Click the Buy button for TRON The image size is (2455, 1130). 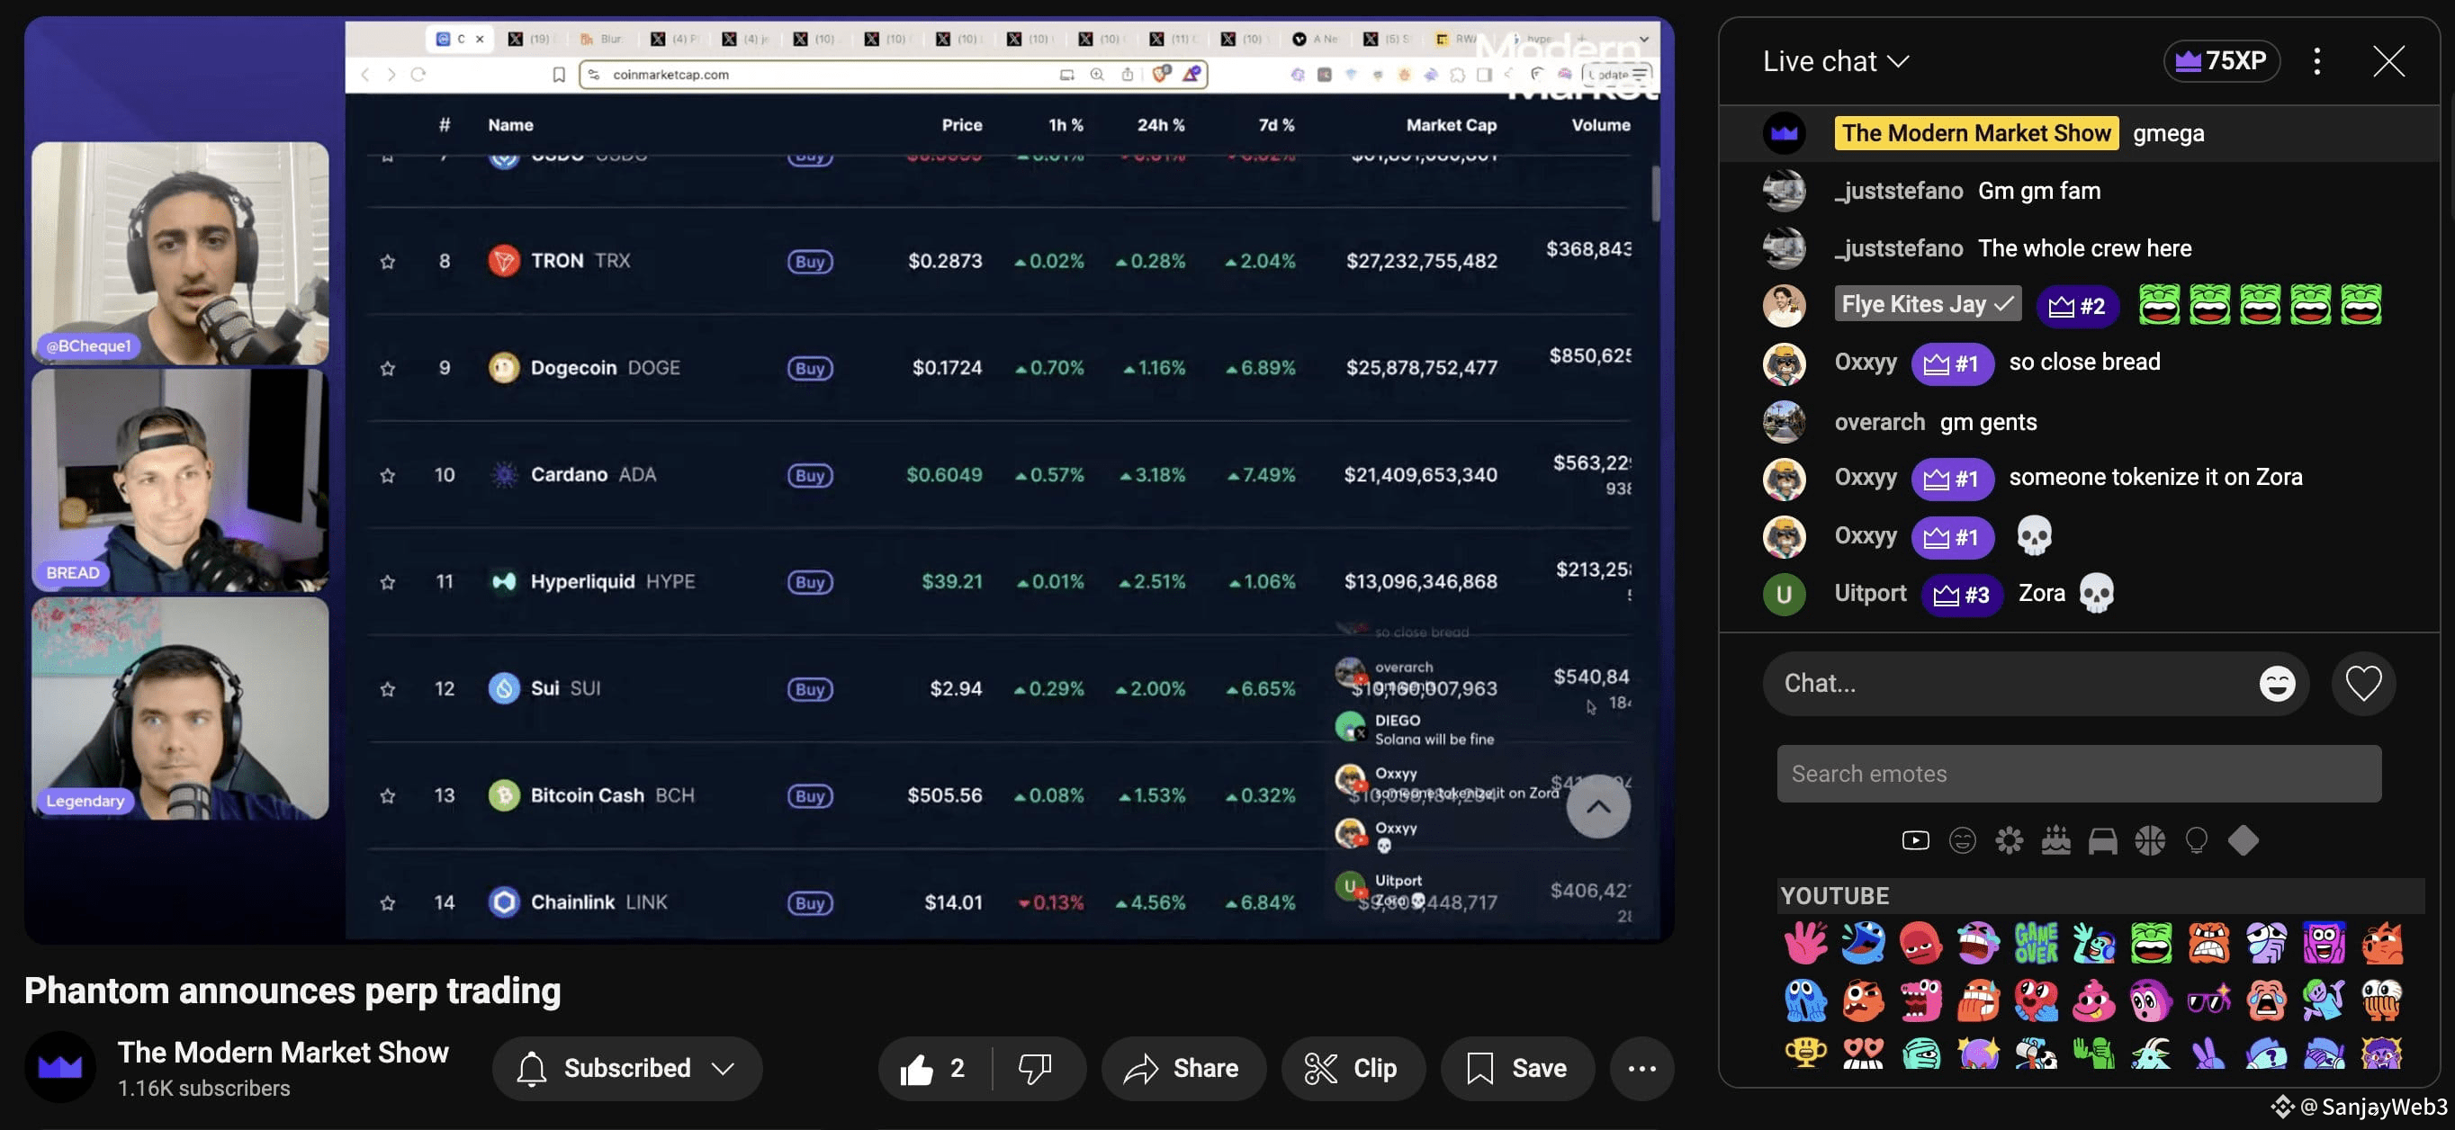pyautogui.click(x=809, y=261)
